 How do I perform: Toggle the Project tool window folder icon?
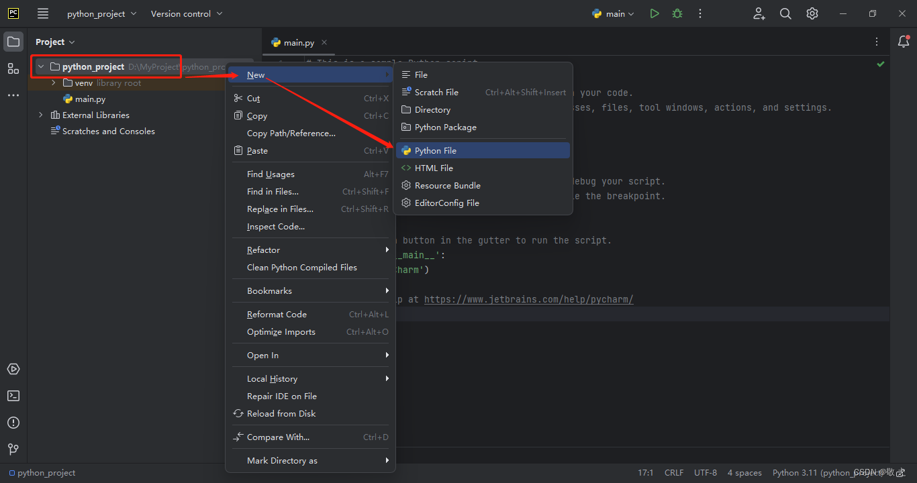[x=13, y=42]
